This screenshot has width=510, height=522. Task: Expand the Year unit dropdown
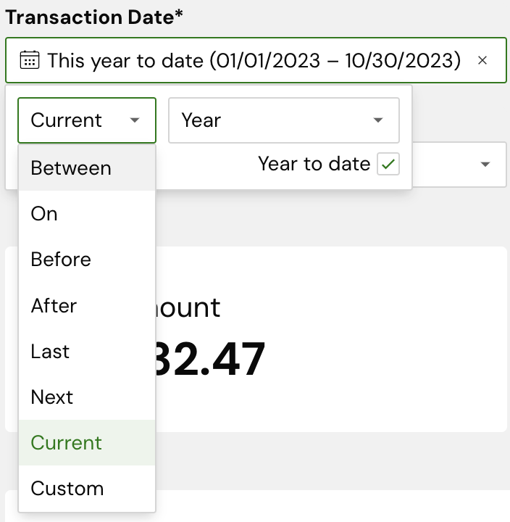283,120
